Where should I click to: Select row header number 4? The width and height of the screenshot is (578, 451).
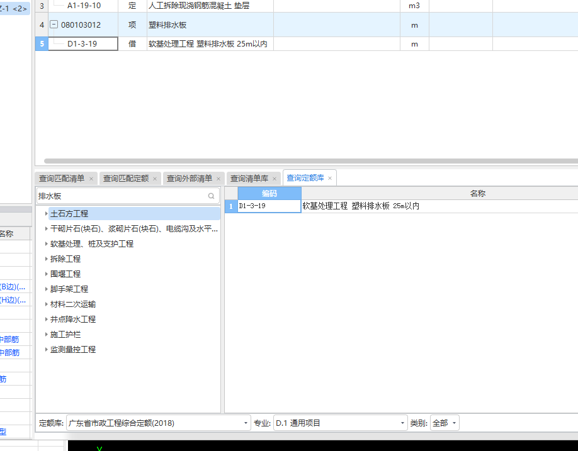(x=42, y=25)
